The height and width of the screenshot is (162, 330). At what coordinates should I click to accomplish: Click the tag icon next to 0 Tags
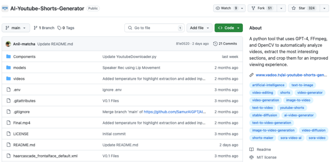tap(60, 28)
